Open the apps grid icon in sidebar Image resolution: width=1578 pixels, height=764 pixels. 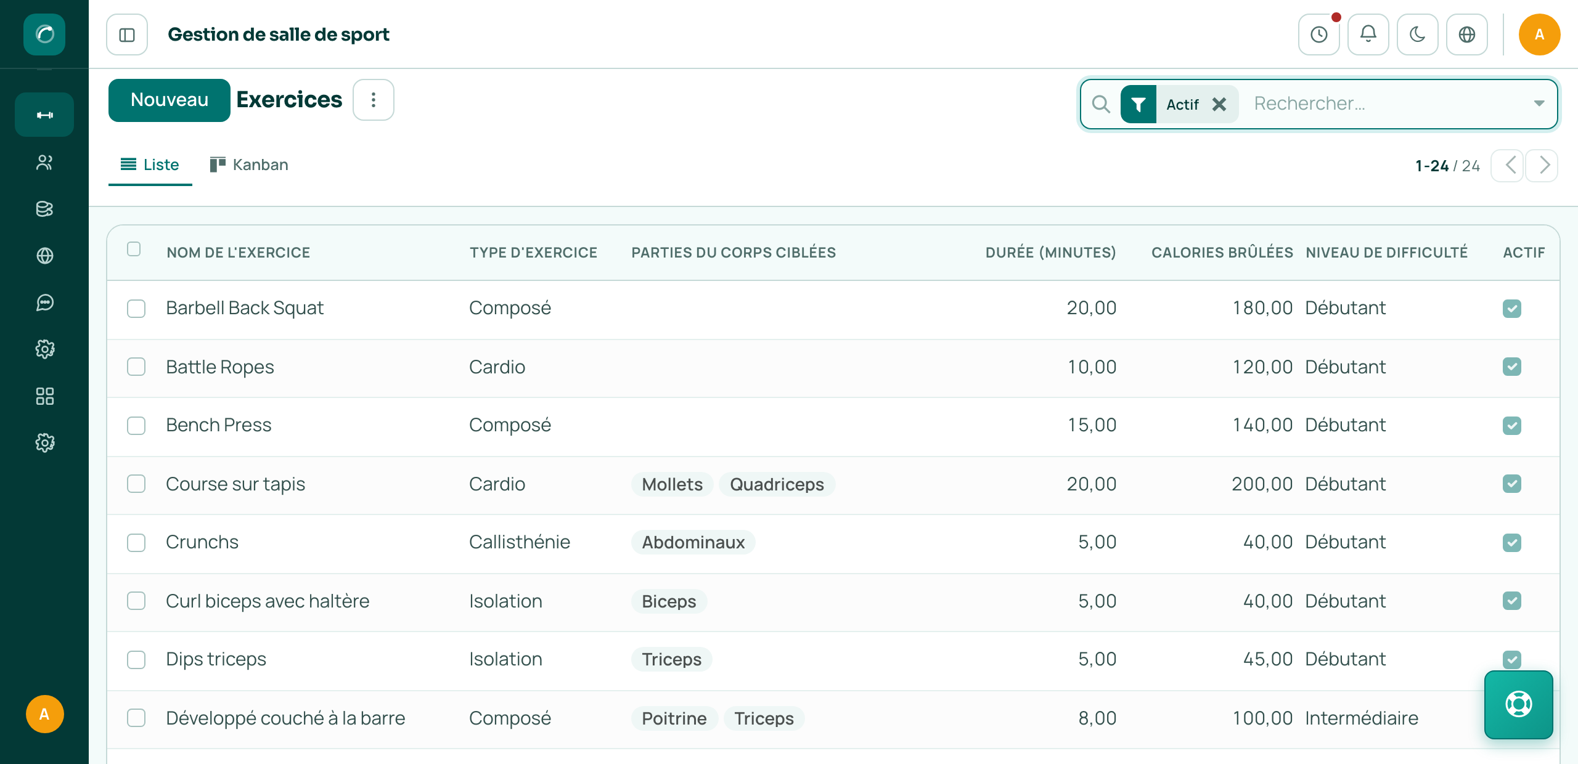[x=44, y=396]
